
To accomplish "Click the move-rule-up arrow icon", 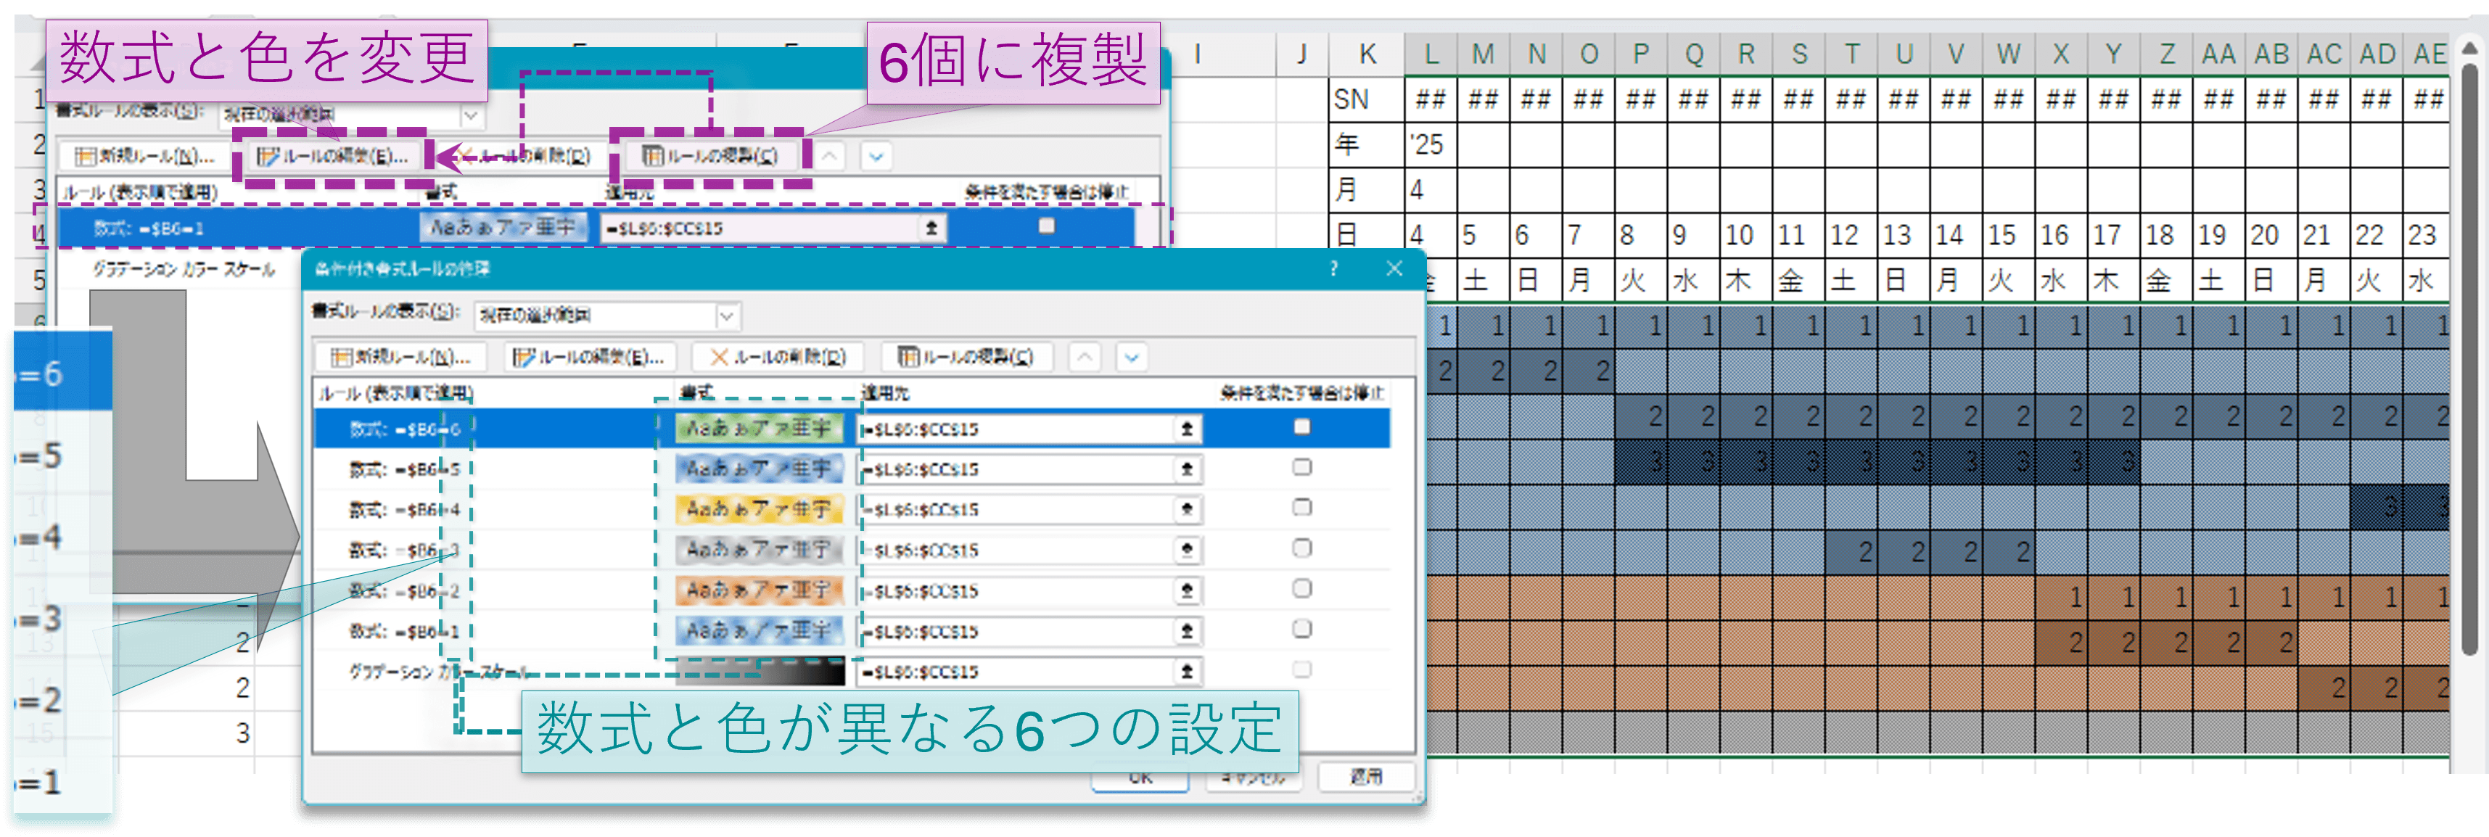I will point(1084,357).
